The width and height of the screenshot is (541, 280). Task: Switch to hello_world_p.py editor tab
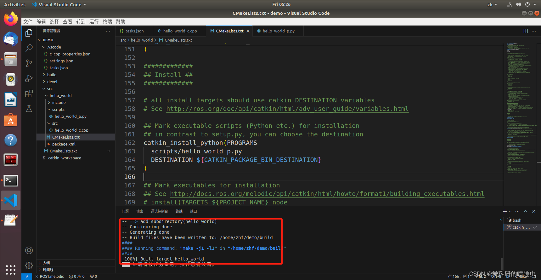pyautogui.click(x=278, y=31)
